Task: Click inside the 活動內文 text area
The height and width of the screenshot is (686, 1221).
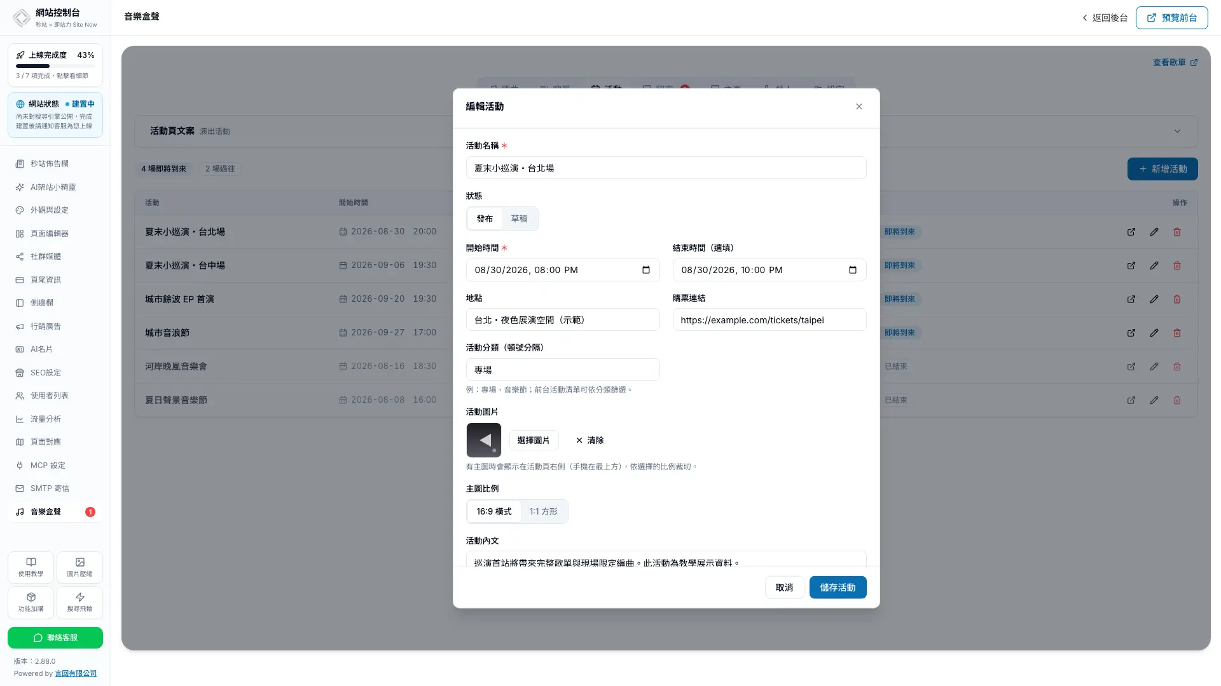Action: [666, 559]
